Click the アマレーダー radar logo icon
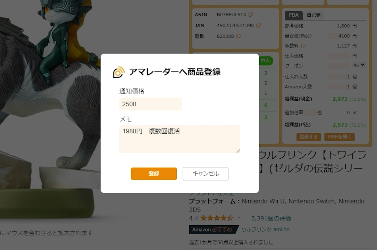Image resolution: width=377 pixels, height=250 pixels. [119, 72]
